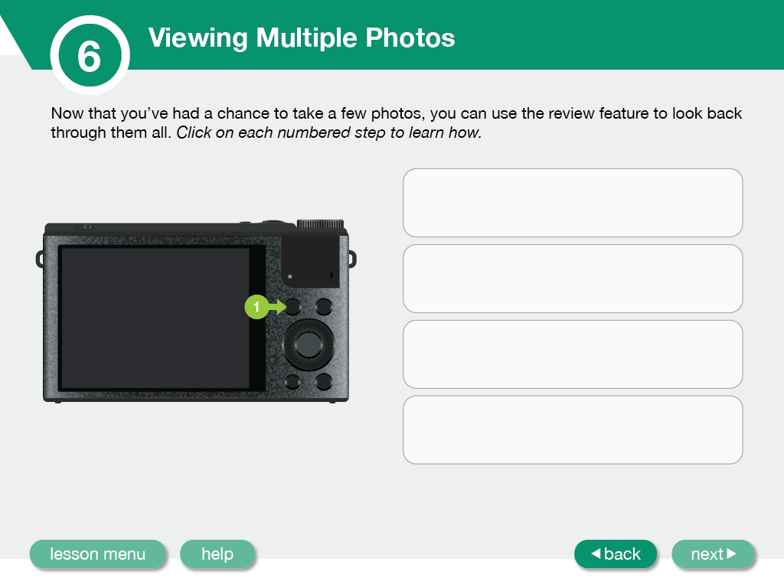
Task: Advance to the next slide
Action: click(713, 554)
